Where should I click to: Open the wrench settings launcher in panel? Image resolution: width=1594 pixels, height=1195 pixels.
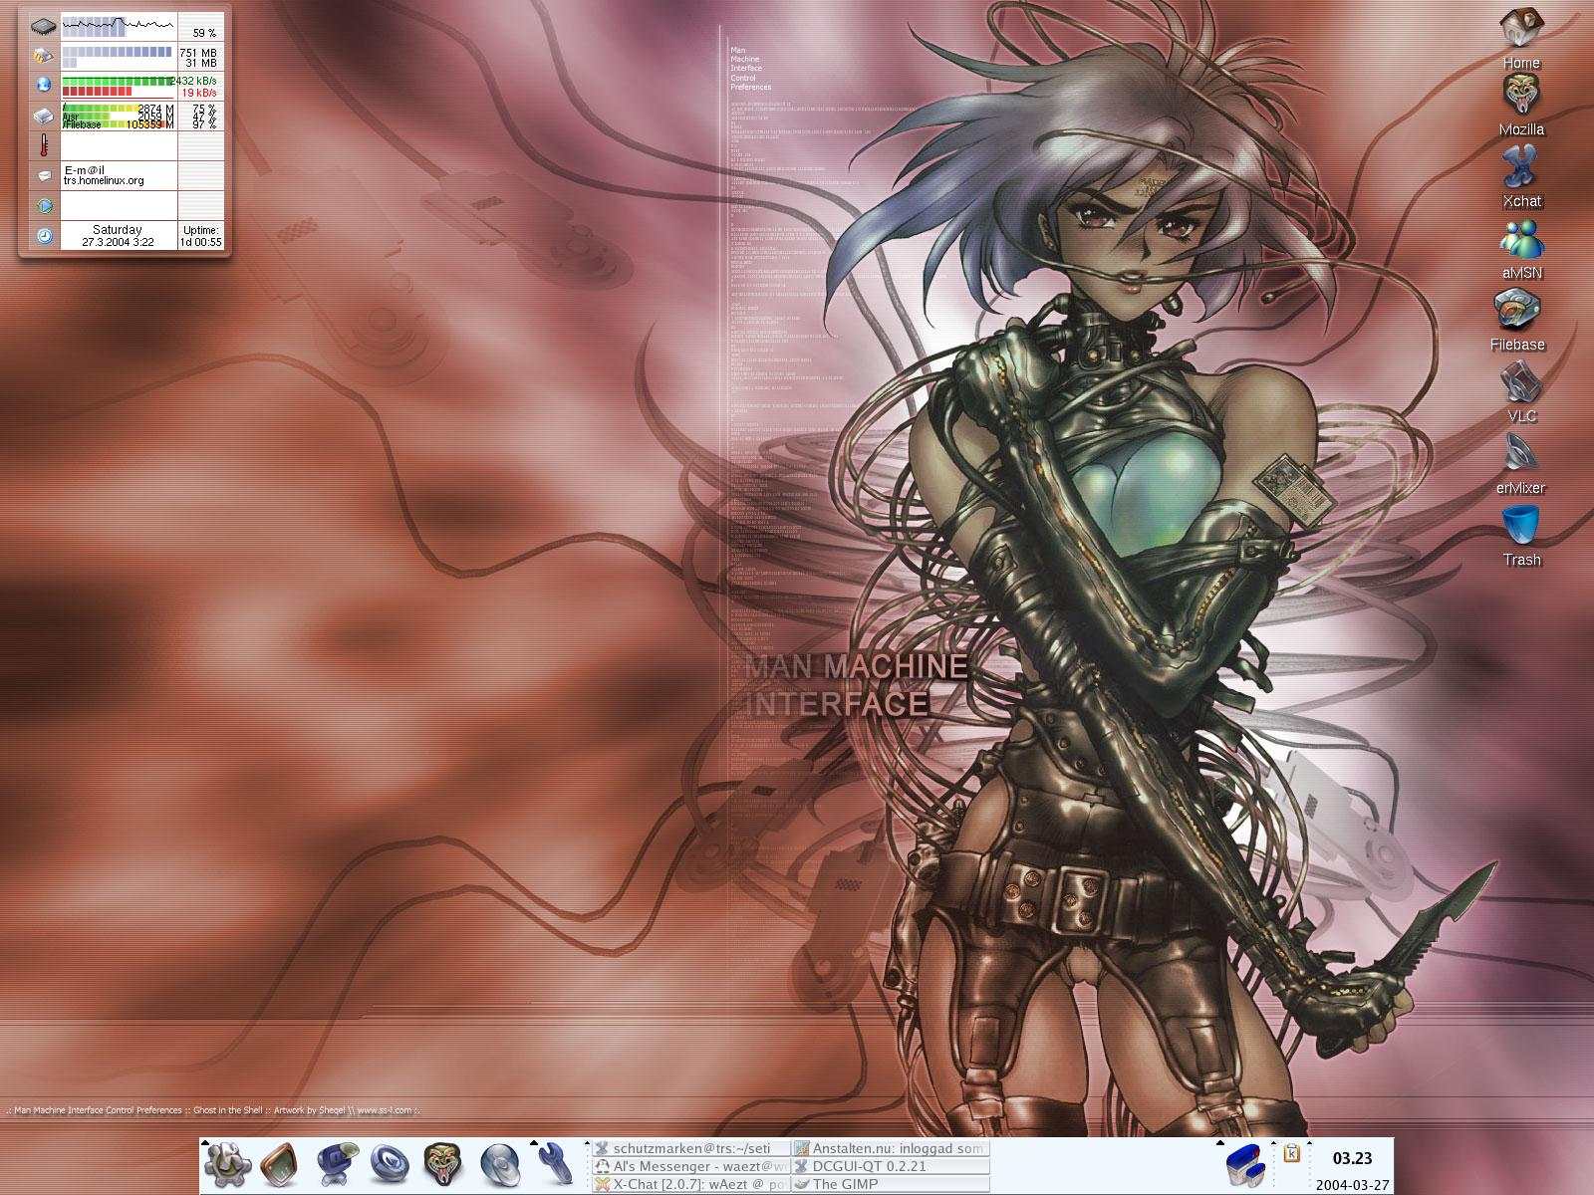pos(553,1163)
